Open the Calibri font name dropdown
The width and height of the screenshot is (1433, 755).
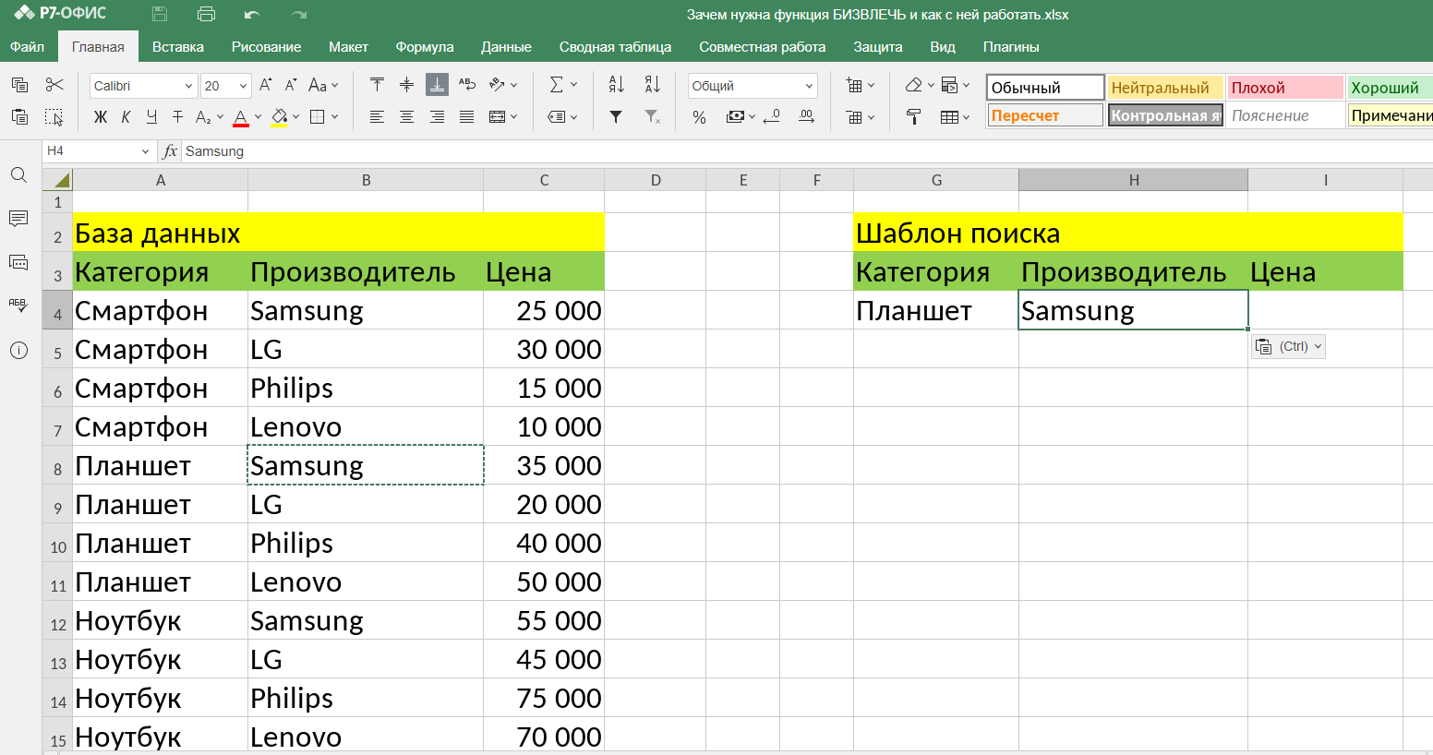[x=188, y=86]
